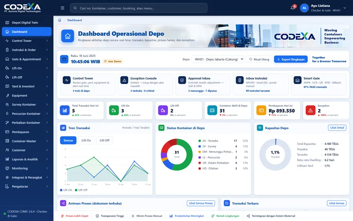Click the Muat Ulang button

tap(259, 59)
